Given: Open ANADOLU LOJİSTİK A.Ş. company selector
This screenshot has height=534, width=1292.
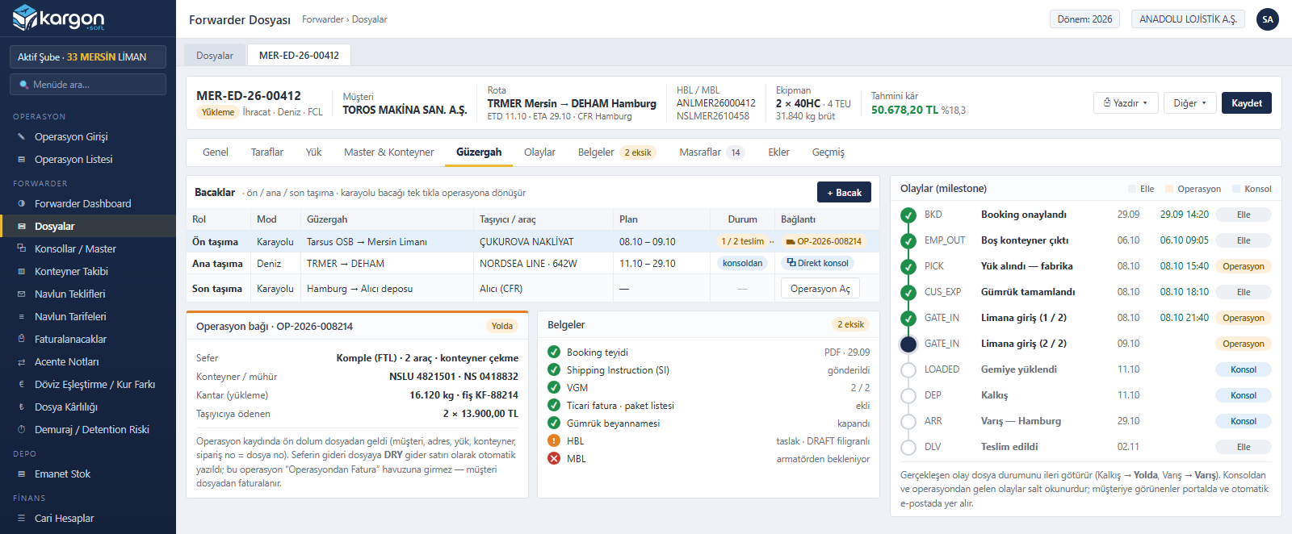Looking at the screenshot, I should point(1188,19).
